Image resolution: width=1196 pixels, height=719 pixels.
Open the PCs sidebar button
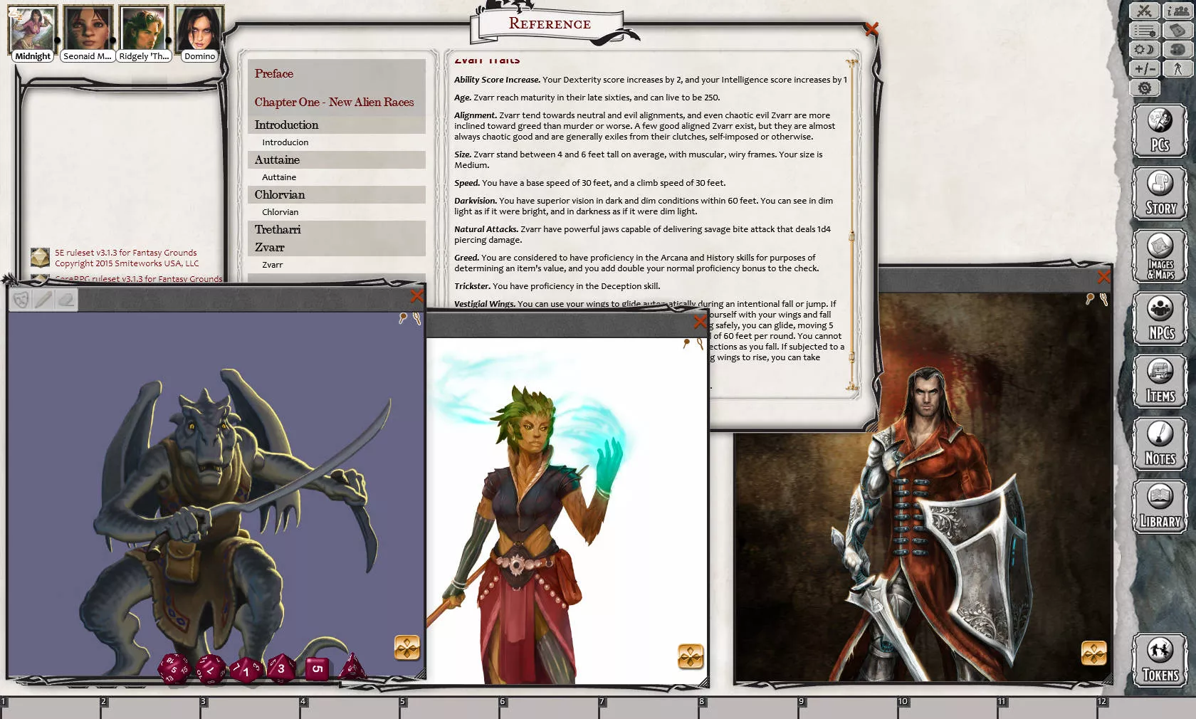(x=1160, y=131)
